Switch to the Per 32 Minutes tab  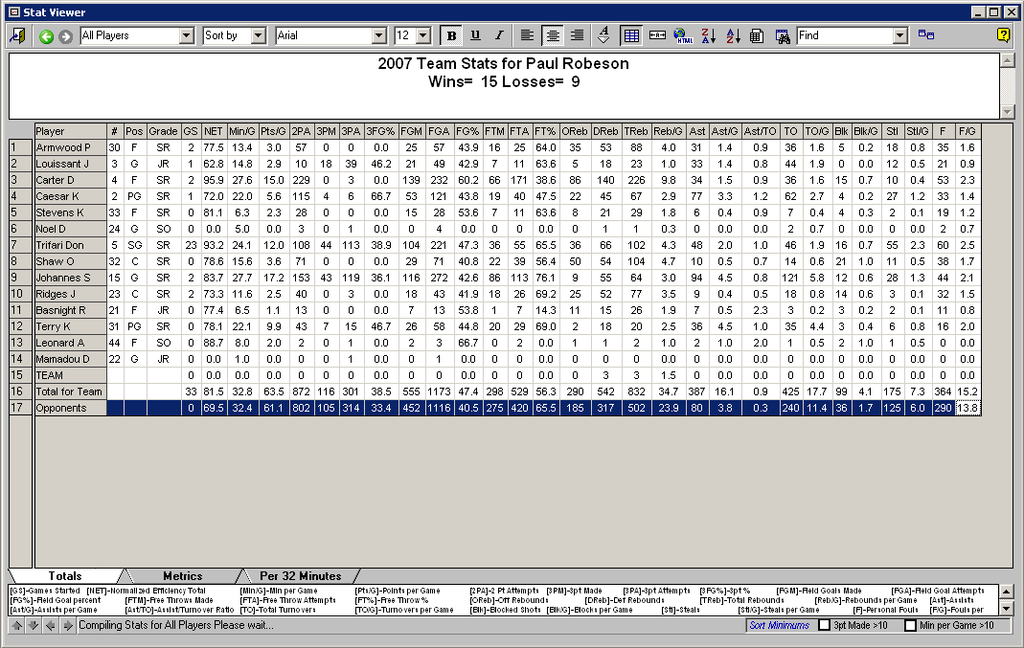pyautogui.click(x=301, y=576)
